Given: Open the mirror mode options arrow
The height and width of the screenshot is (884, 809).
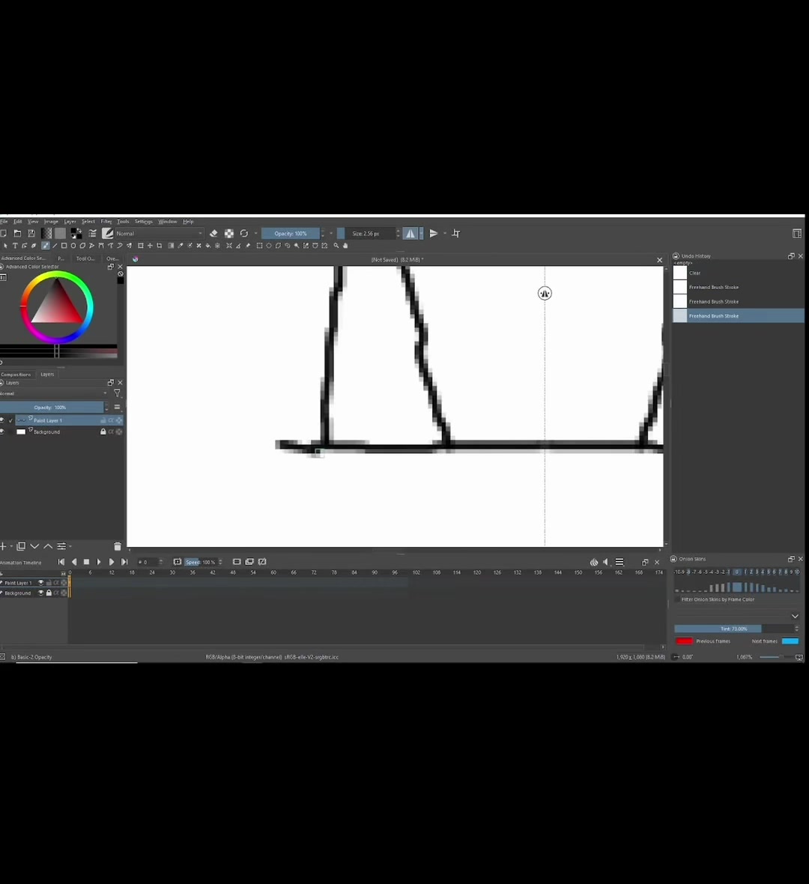Looking at the screenshot, I should tap(421, 234).
